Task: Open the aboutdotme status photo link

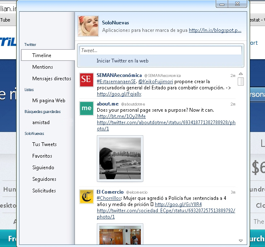Action: tap(166, 125)
